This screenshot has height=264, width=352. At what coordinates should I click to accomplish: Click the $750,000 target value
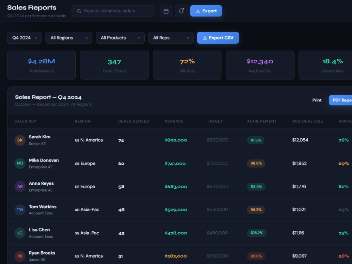(217, 163)
